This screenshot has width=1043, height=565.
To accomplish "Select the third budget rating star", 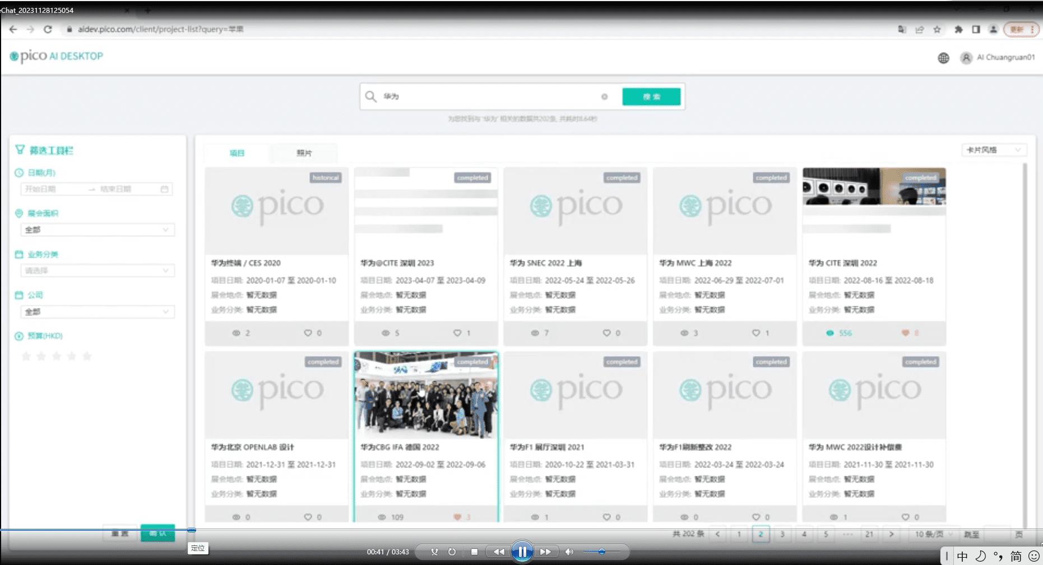I will tap(57, 356).
